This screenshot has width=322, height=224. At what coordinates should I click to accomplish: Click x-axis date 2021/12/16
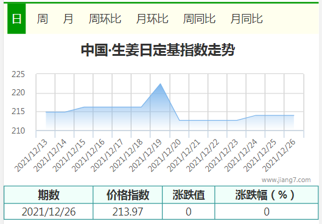[88, 155]
